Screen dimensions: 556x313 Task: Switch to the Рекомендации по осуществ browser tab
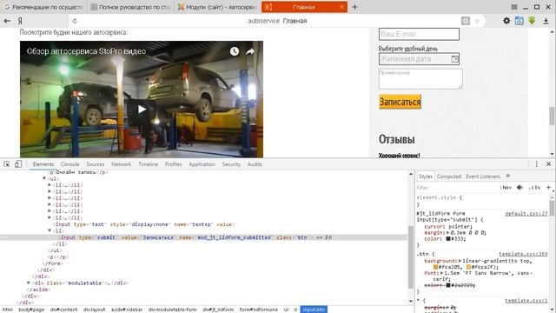click(x=43, y=7)
